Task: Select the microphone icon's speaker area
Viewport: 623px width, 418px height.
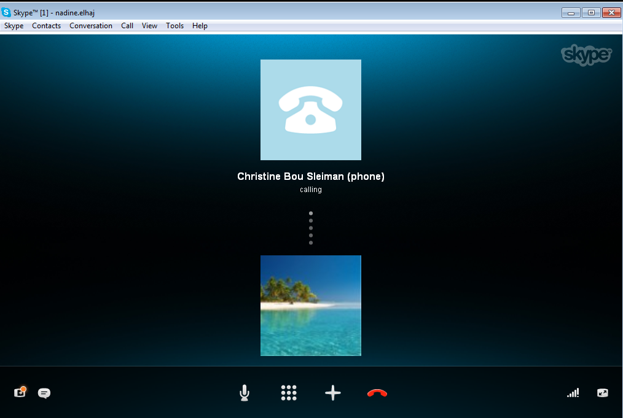Action: pyautogui.click(x=244, y=390)
